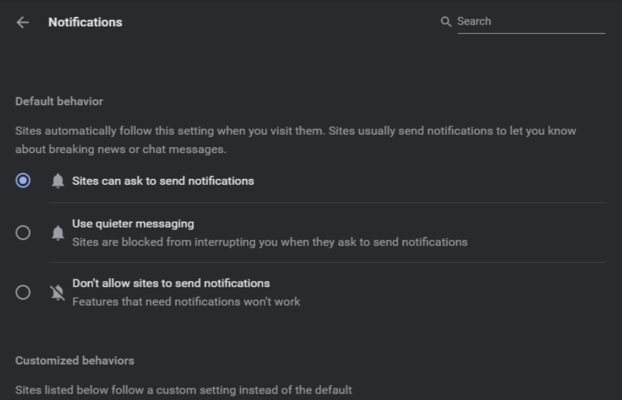Click the 'Sites can ask to send notifications' label
Image resolution: width=622 pixels, height=400 pixels.
[163, 181]
